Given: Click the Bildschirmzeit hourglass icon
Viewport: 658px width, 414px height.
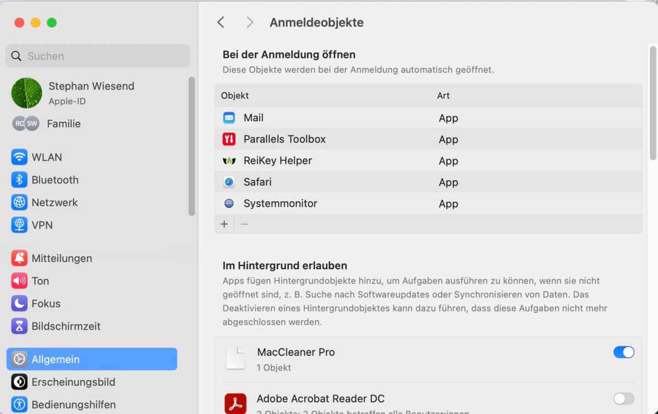Looking at the screenshot, I should [x=19, y=326].
